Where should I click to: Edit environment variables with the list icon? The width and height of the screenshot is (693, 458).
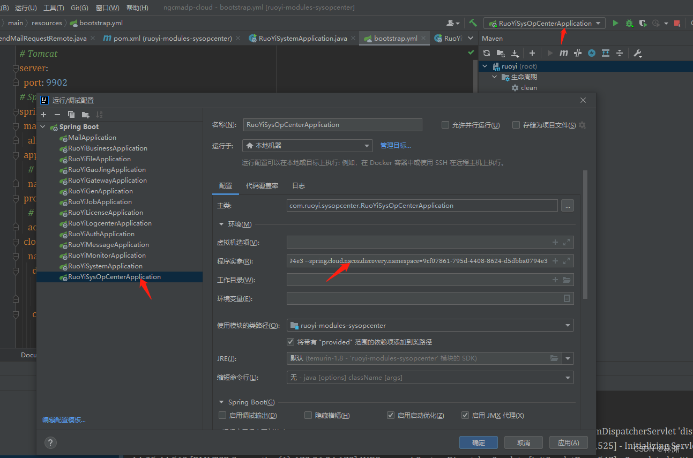coord(567,298)
